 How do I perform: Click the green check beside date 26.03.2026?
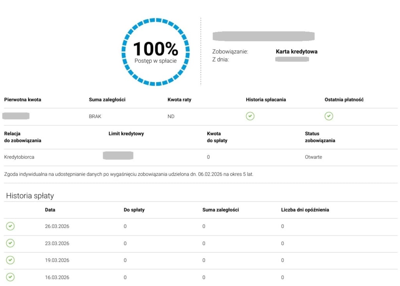10,226
